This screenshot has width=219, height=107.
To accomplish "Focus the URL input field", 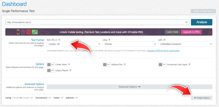I will [x=97, y=22].
